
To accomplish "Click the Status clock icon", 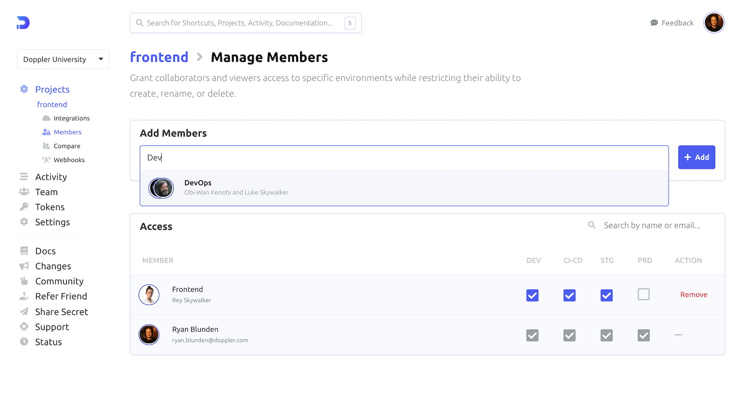I will [24, 341].
